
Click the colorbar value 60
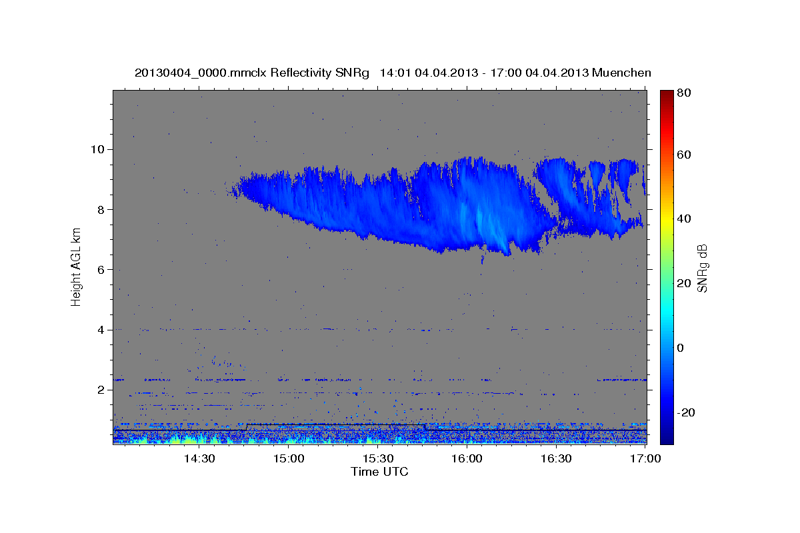pos(683,155)
